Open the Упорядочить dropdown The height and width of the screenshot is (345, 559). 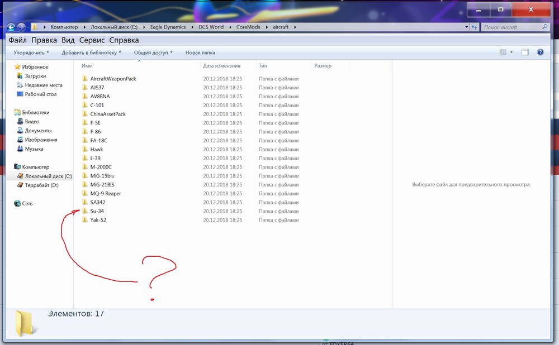[31, 52]
